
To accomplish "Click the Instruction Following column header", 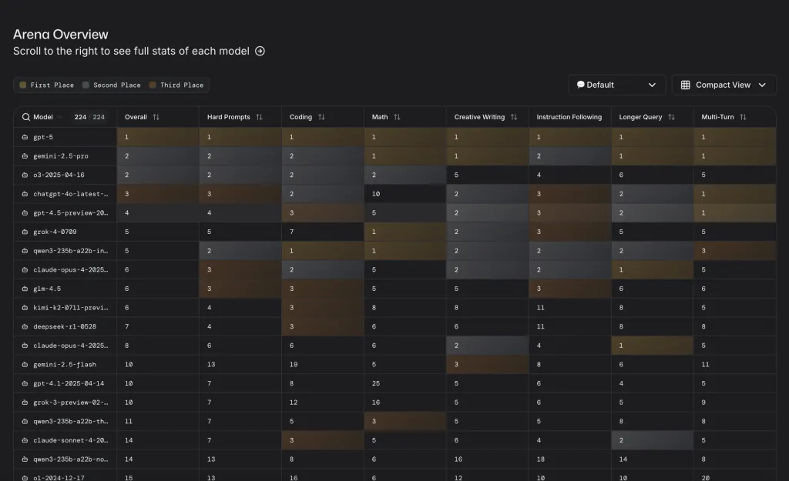I will coord(569,117).
